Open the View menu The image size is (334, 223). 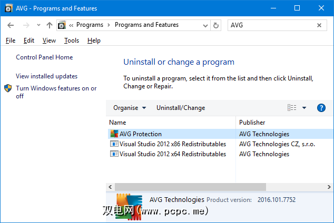click(49, 40)
